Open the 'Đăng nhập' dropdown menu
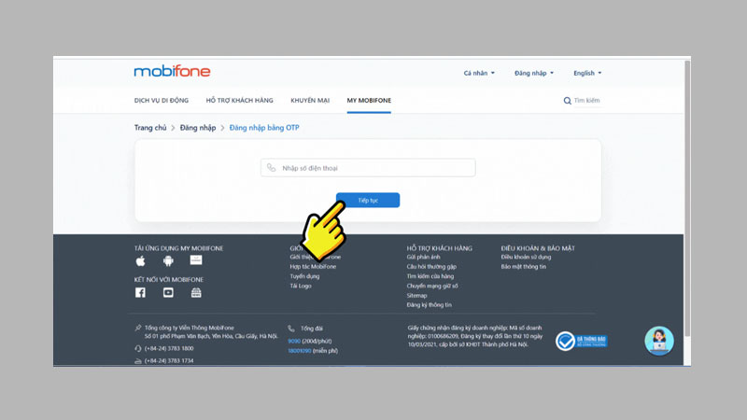Screen dimensions: 747x420 click(x=533, y=73)
